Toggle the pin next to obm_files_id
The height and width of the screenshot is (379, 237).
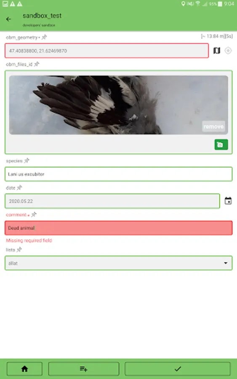click(x=37, y=64)
